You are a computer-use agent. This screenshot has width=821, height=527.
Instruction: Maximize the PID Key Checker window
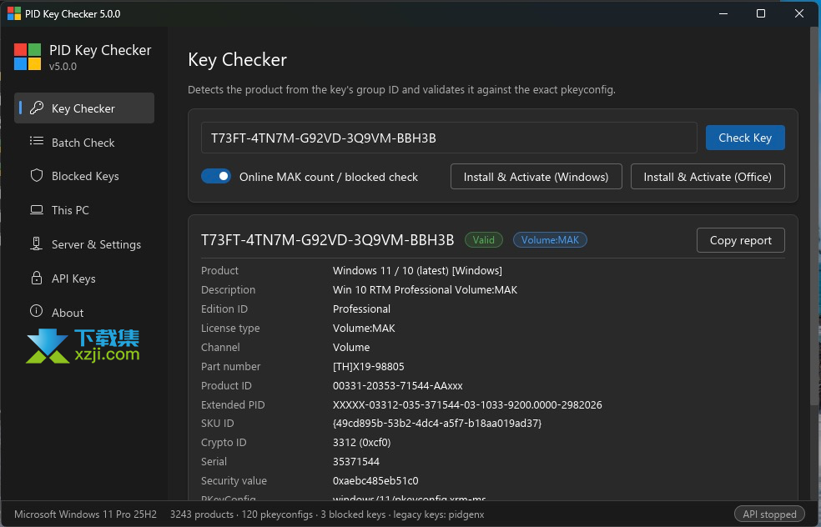coord(761,13)
